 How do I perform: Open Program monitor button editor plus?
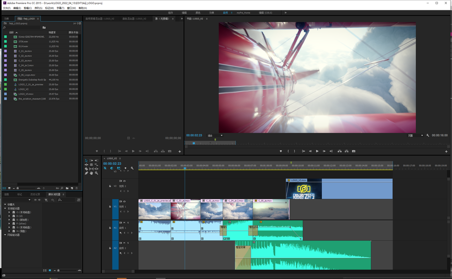point(446,151)
